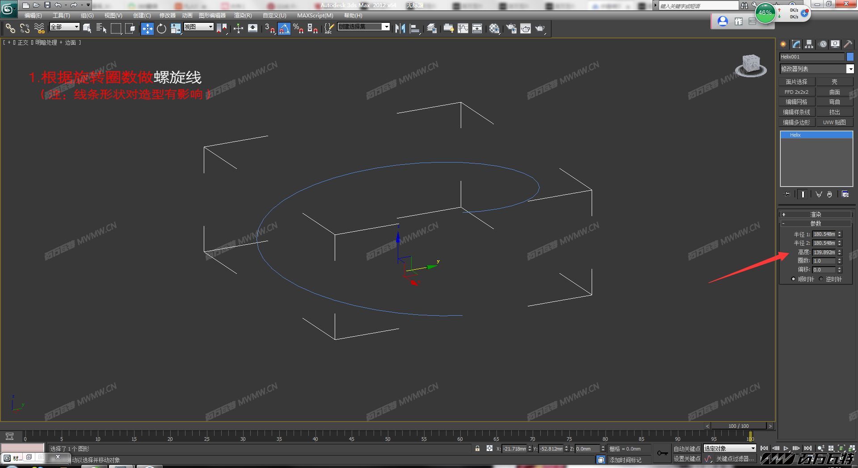Click 高度 height value field
Viewport: 858px width, 468px height.
[x=824, y=252]
